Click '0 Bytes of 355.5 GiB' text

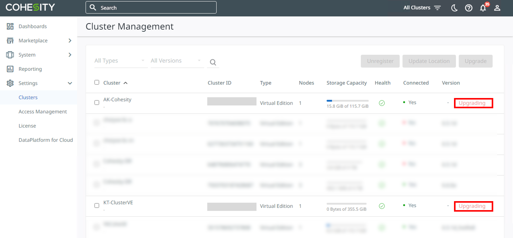click(346, 209)
